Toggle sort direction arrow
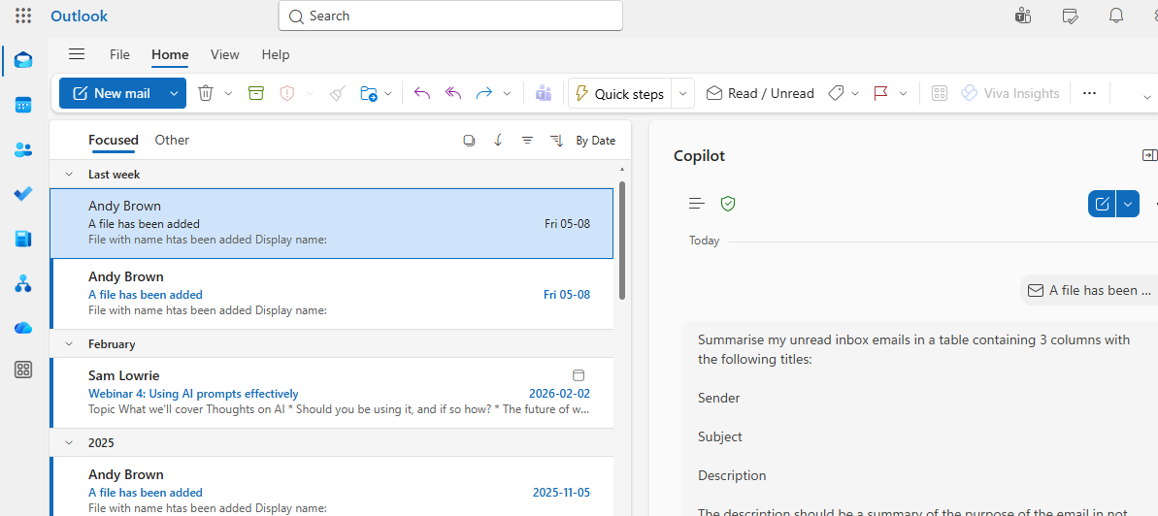Screen dimensions: 1158x516 498,141
